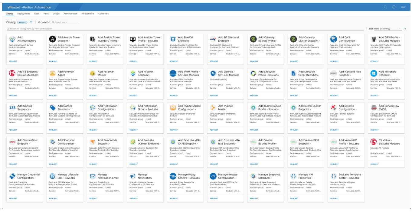Switch to the Catalog tab

9,14
